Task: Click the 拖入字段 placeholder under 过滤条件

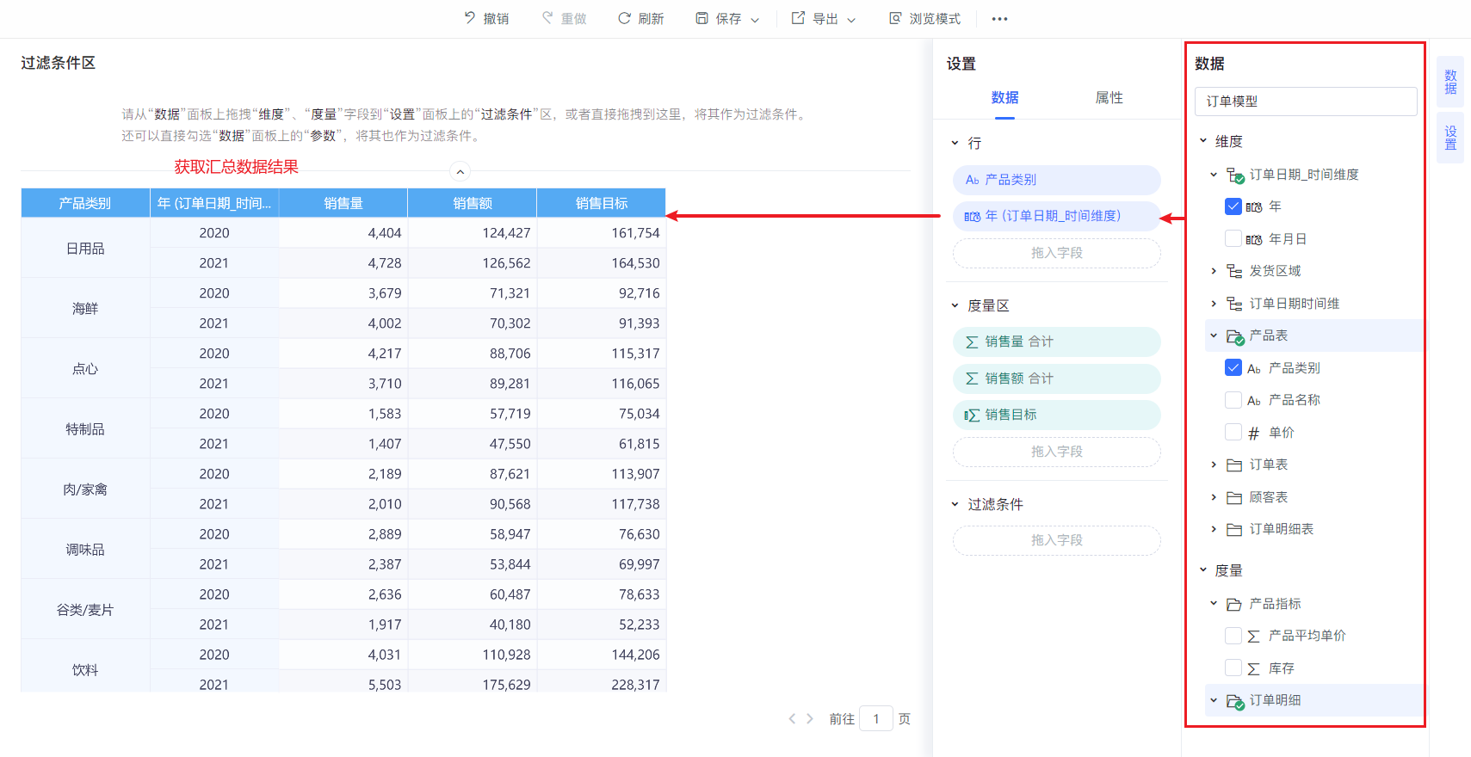Action: [1057, 540]
